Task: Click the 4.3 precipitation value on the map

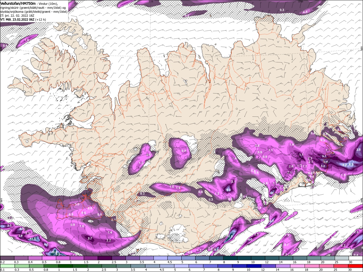Action: [228, 190]
